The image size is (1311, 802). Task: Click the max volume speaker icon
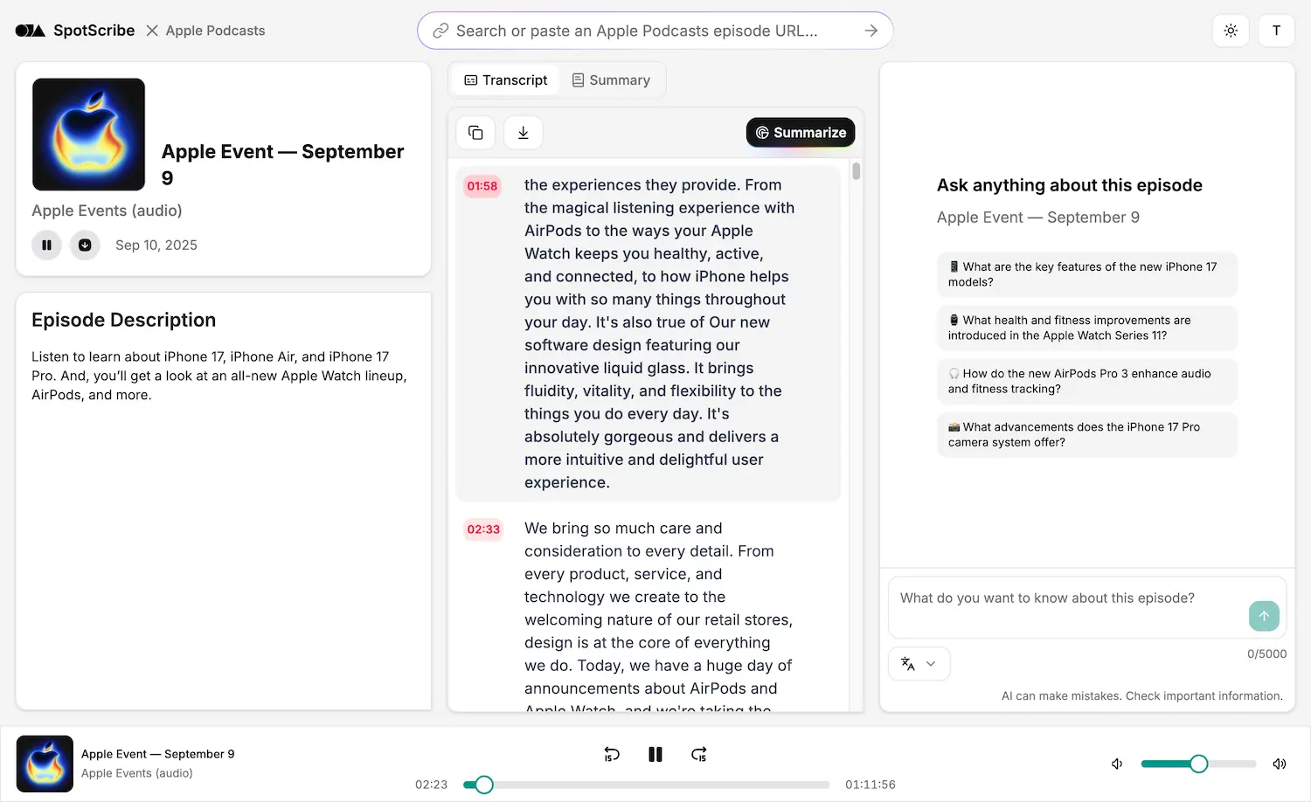[x=1280, y=763]
